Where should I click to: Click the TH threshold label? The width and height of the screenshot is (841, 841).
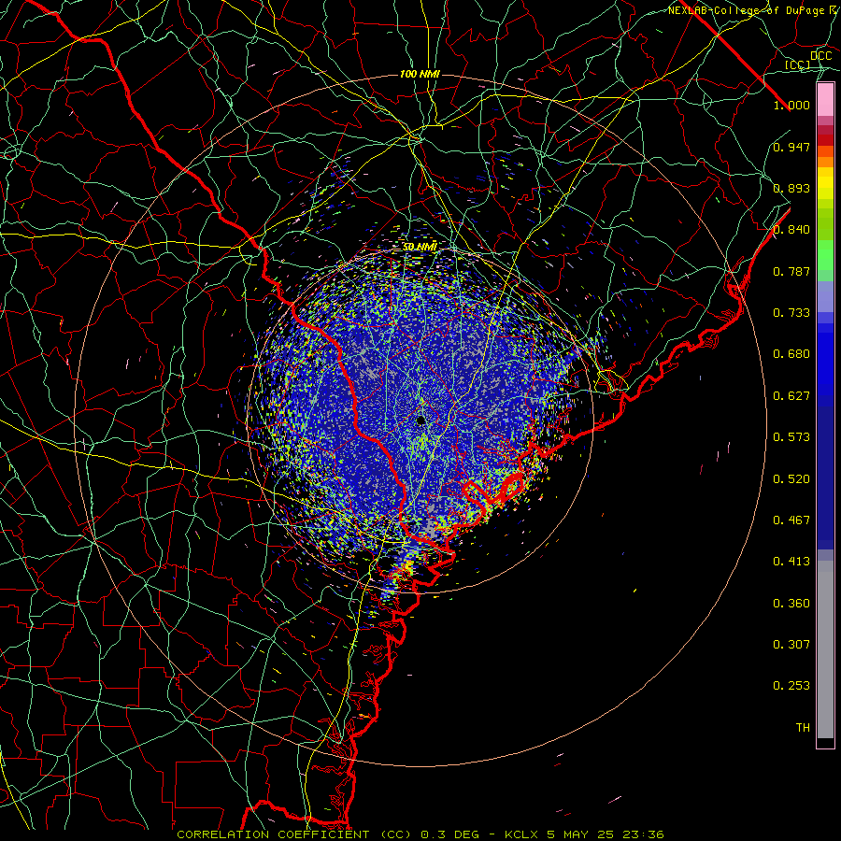[x=803, y=728]
